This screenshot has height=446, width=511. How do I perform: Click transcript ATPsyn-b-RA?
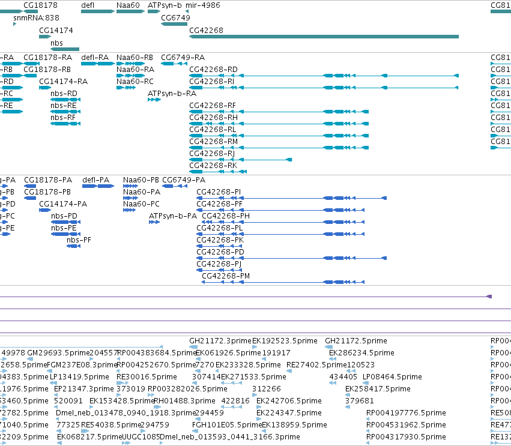(x=154, y=100)
